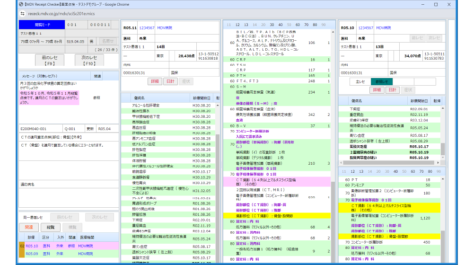Image resolution: width=473 pixels, height=265 pixels.
Task: Switch to the 主レセ tab
Action: [x=360, y=81]
